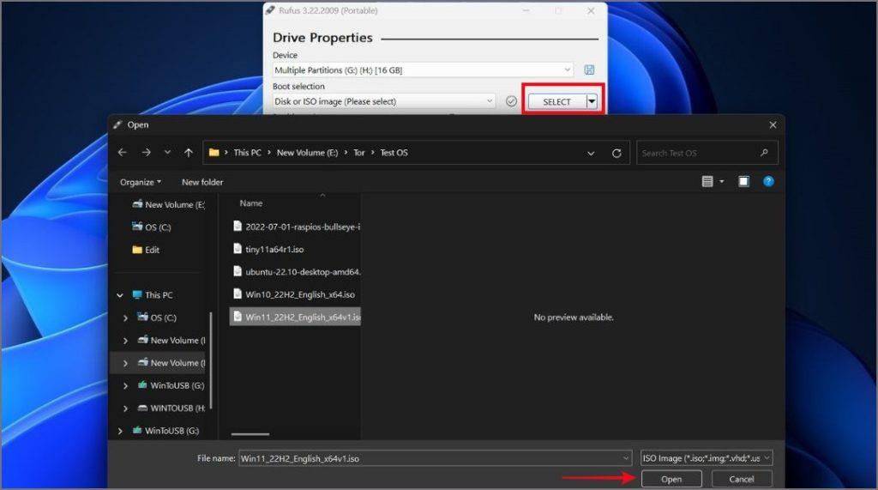The image size is (878, 490).
Task: Open the SELECT button dropdown arrow in Rufus
Action: 592,101
